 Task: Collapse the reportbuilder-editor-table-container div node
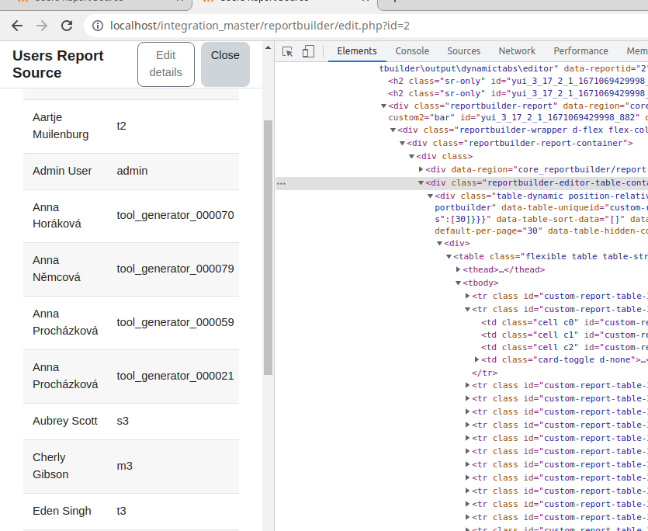(421, 182)
